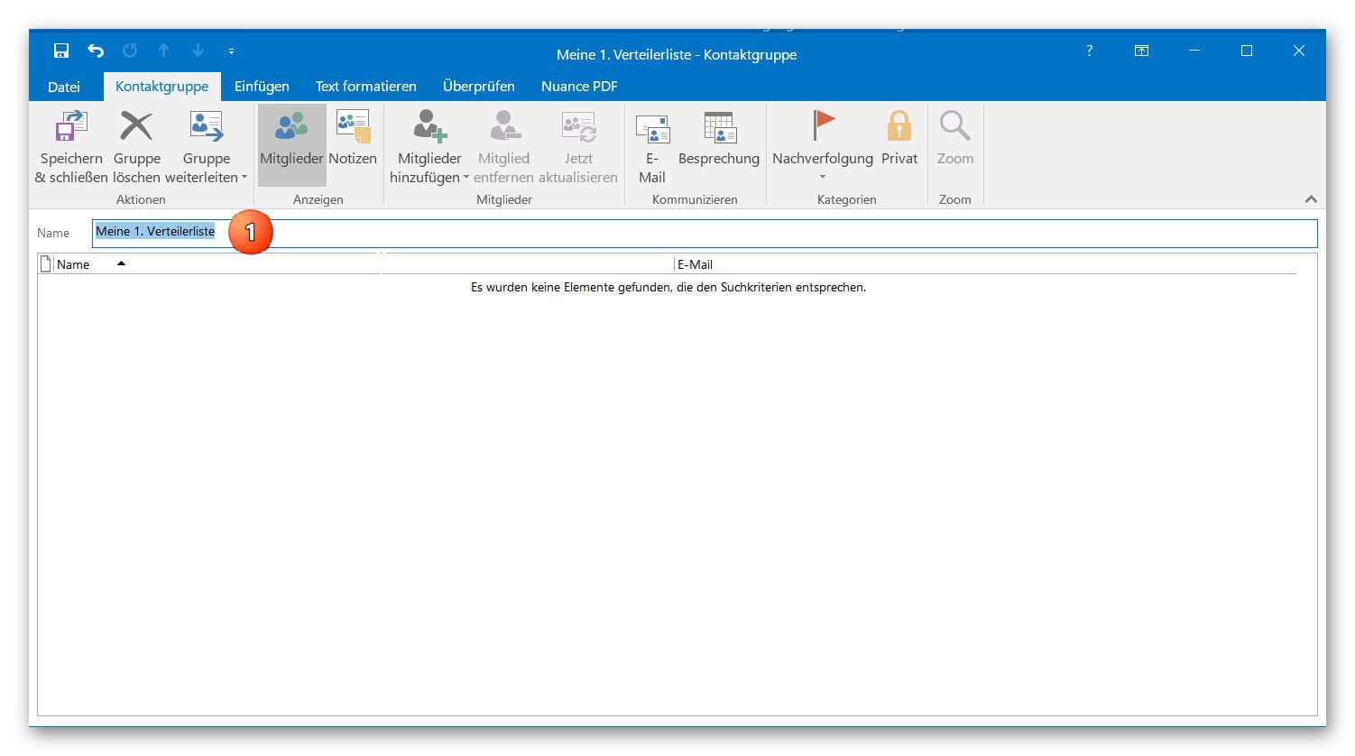This screenshot has height=756, width=1355.
Task: Sort the list by the E-Mail column header
Action: pos(985,264)
